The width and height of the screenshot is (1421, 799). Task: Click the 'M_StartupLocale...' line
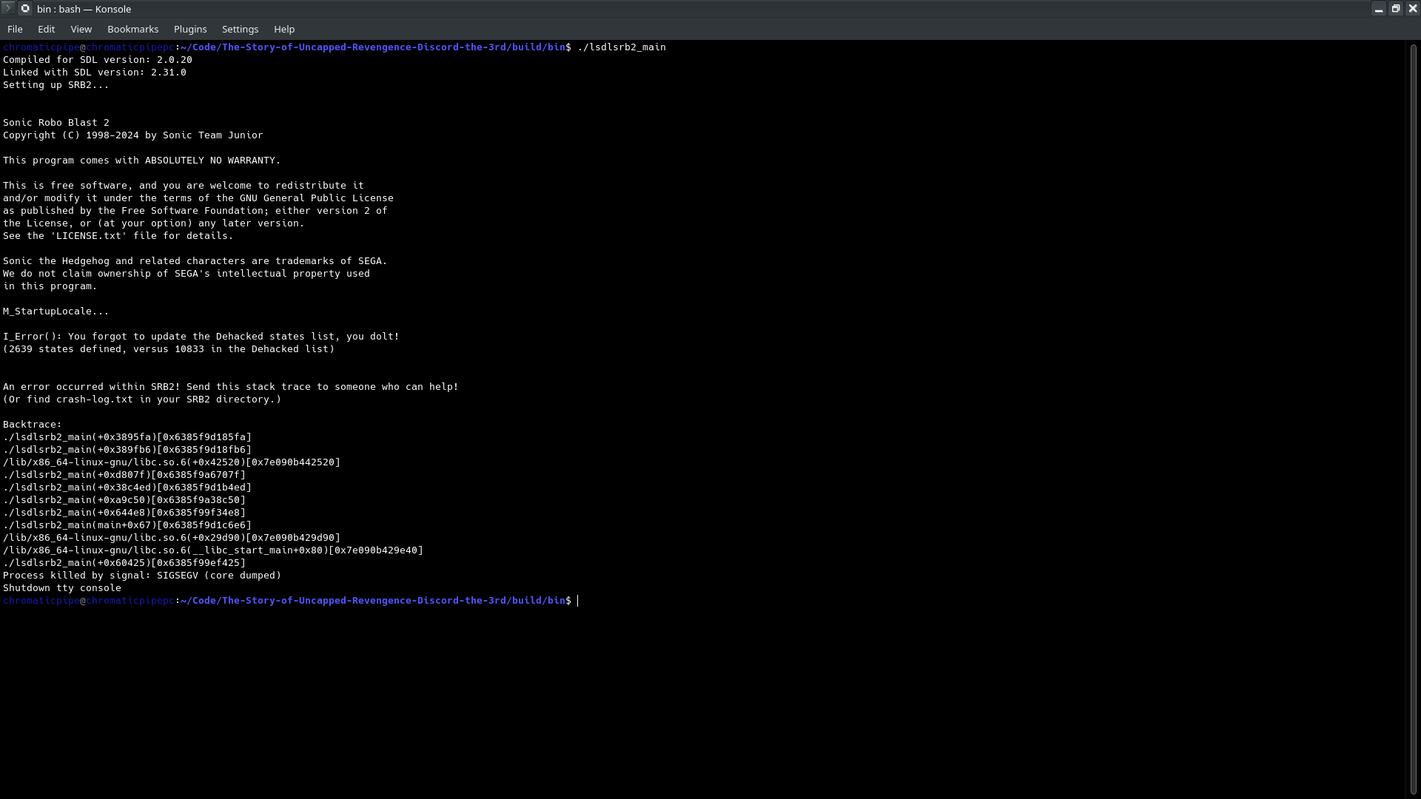point(56,311)
